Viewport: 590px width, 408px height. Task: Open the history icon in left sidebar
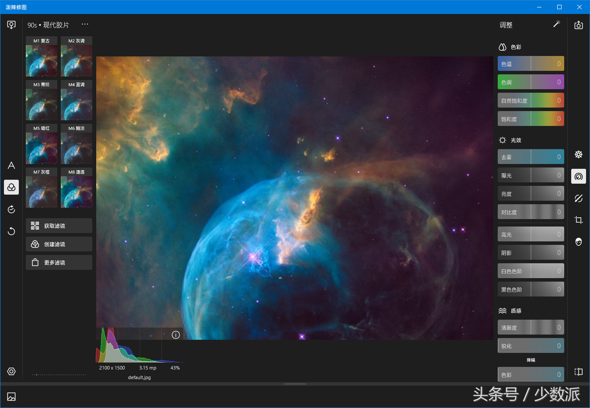coord(11,209)
